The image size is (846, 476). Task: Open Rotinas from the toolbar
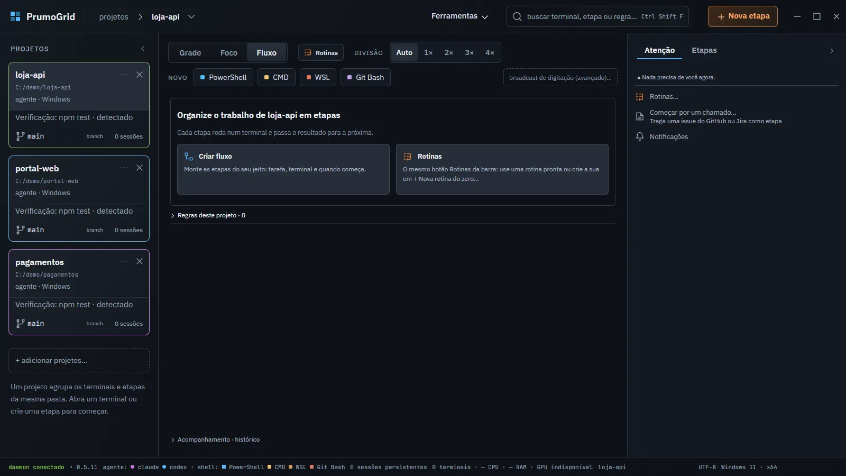point(321,52)
